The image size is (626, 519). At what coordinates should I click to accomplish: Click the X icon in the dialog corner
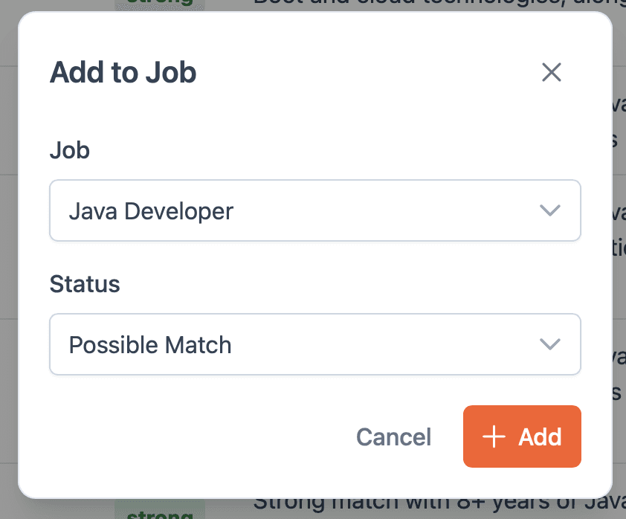(x=551, y=72)
